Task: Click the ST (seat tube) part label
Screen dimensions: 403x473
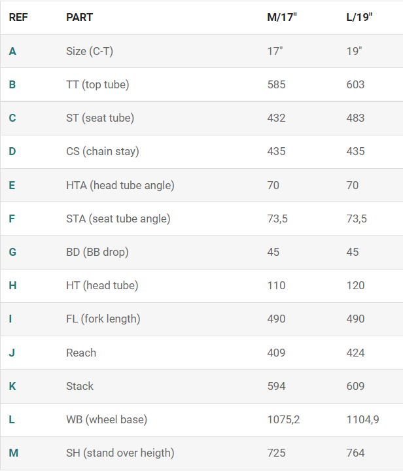Action: click(99, 118)
